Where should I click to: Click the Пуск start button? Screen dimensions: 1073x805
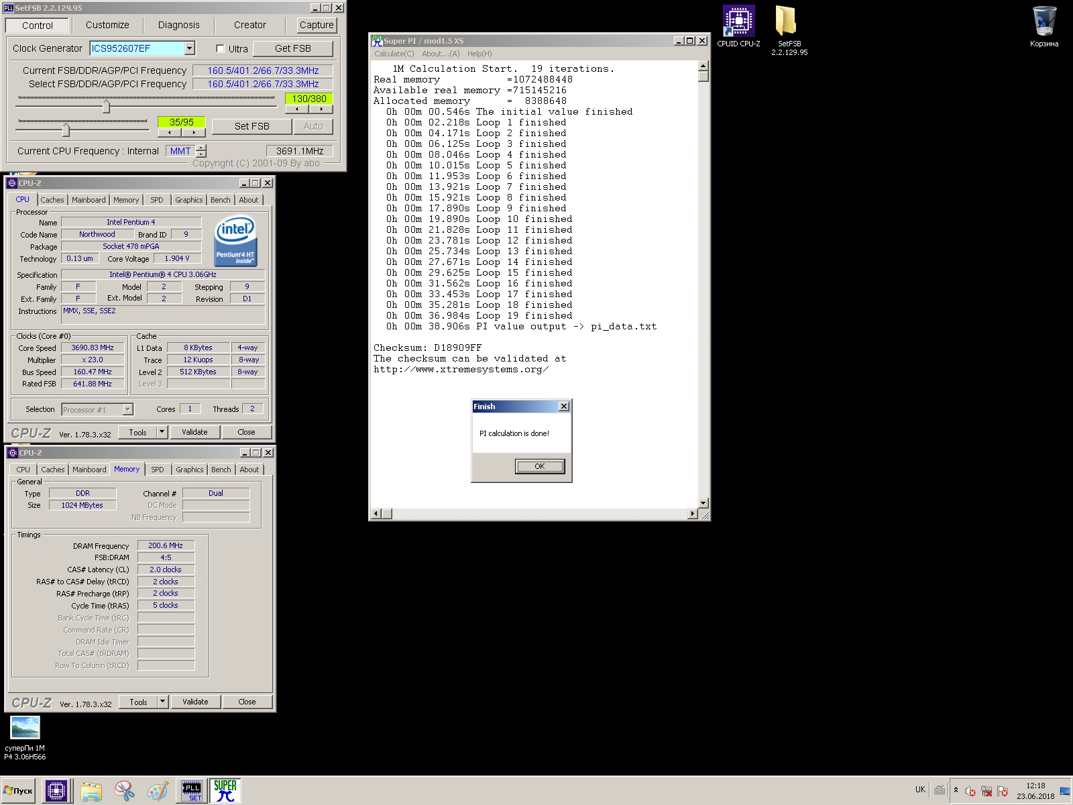point(18,791)
